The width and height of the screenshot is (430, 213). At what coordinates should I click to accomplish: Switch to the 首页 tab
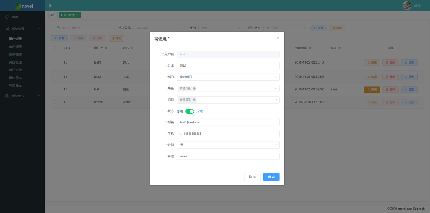click(53, 15)
